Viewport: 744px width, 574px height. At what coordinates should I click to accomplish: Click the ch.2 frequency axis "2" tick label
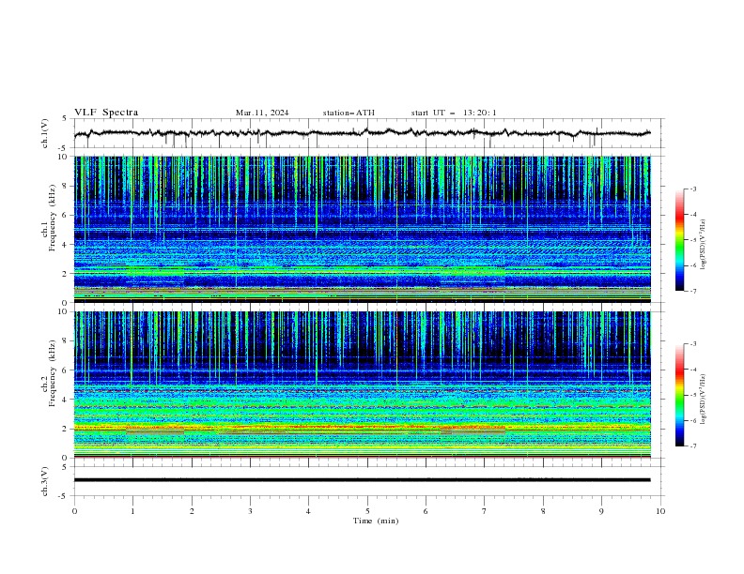point(65,429)
